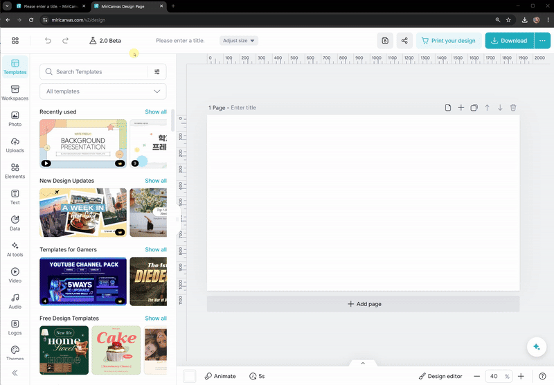554x385 pixels.
Task: Duplicate the page with copy icon
Action: pos(474,108)
